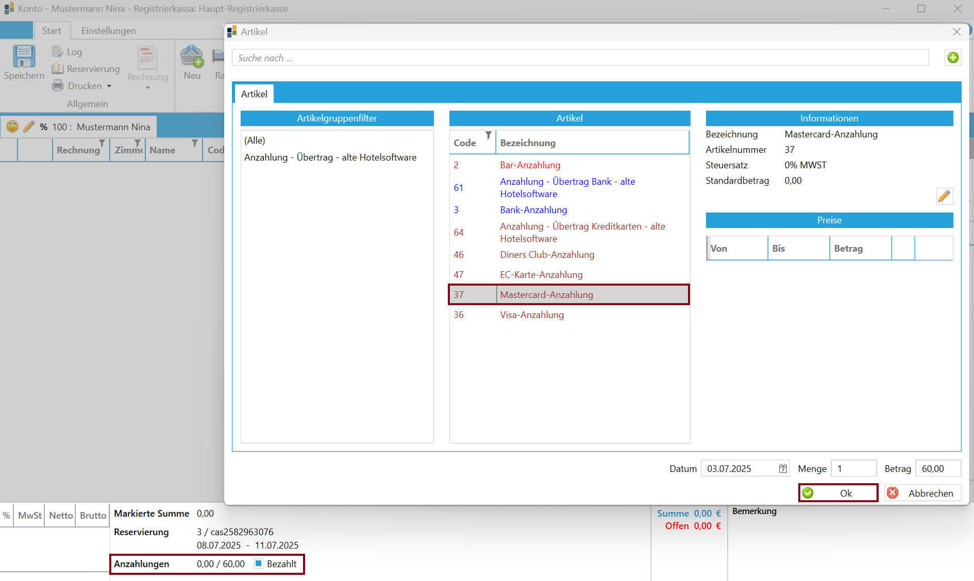Click the Netto column header
The width and height of the screenshot is (974, 581).
click(x=61, y=515)
